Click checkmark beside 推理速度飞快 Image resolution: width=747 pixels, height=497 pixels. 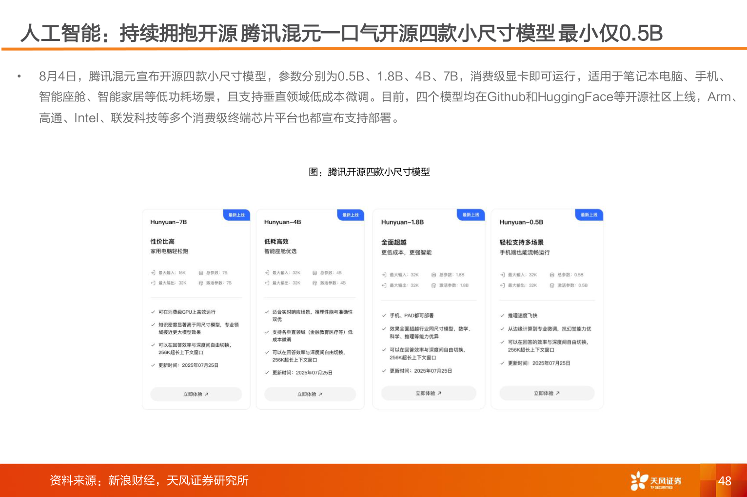tap(502, 315)
